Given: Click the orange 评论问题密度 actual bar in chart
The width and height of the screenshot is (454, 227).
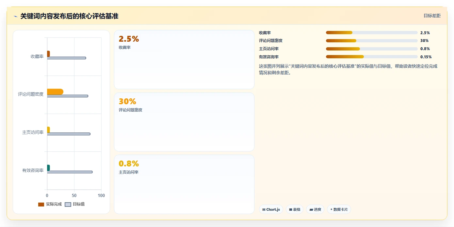Looking at the screenshot, I should [x=55, y=92].
